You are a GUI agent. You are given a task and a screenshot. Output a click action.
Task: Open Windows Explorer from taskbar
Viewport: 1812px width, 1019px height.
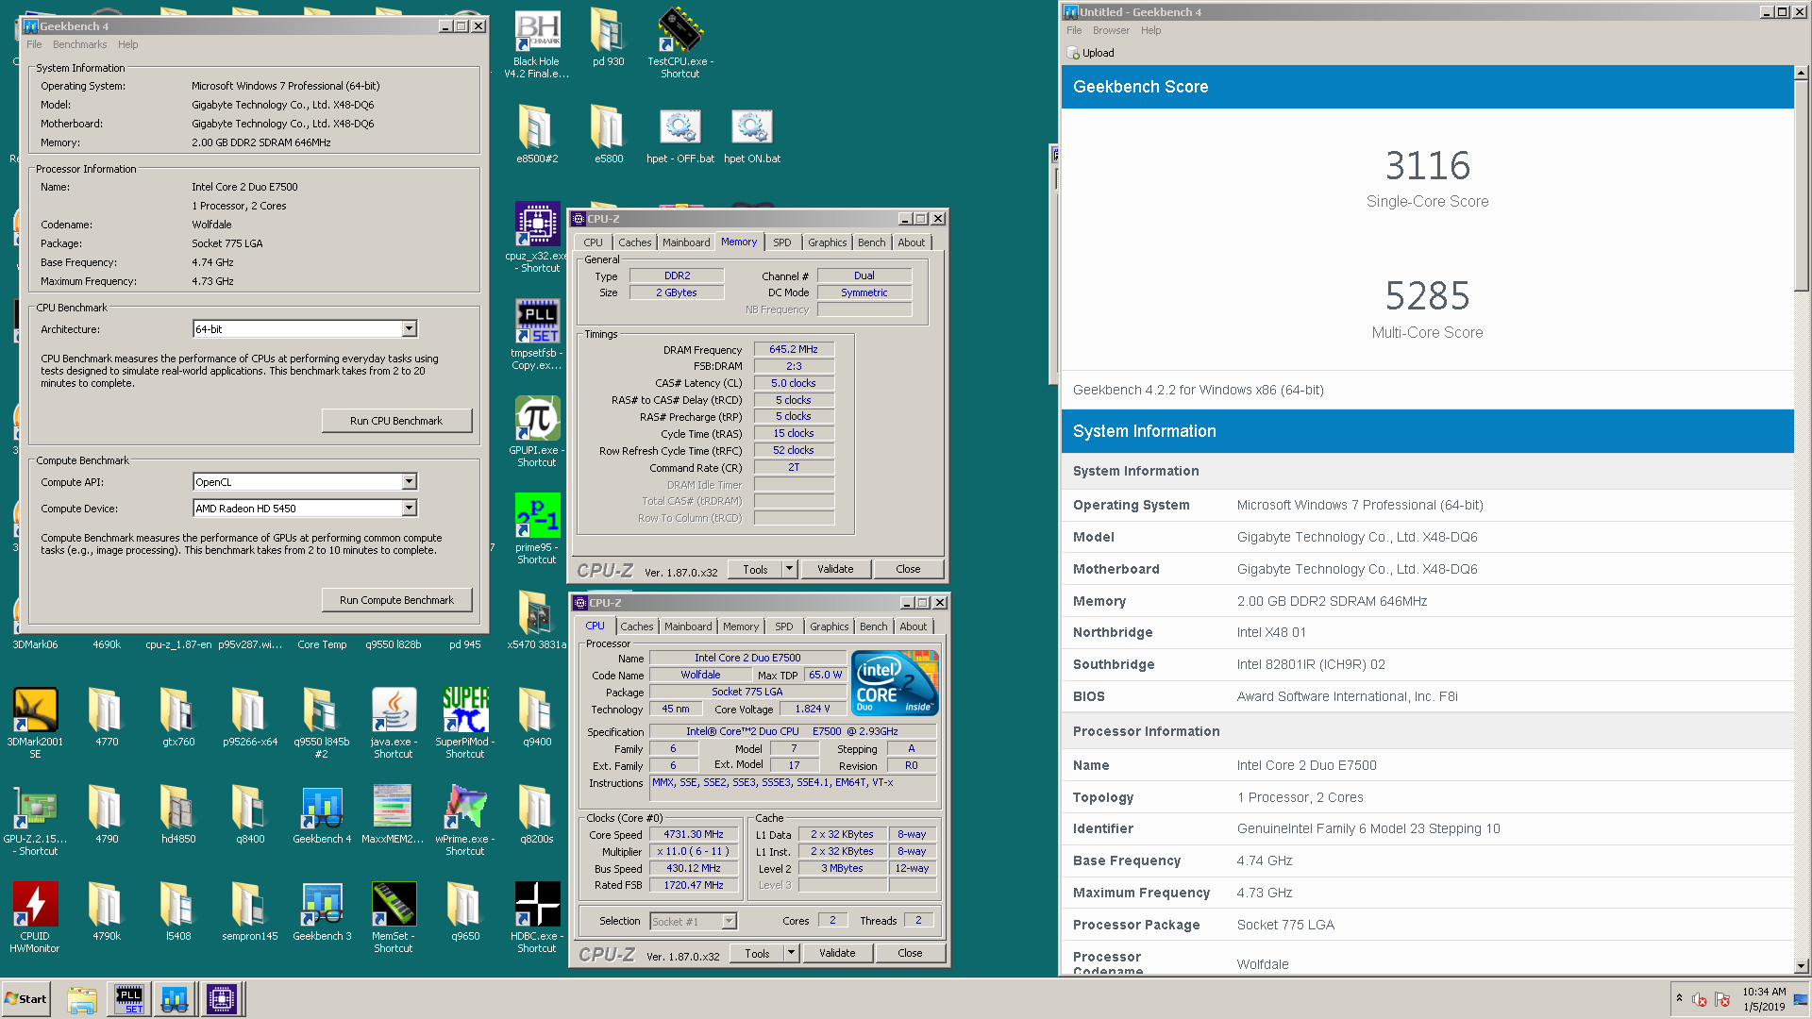coord(82,999)
